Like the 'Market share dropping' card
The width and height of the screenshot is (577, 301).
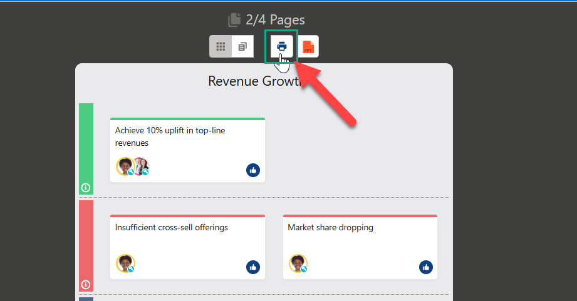[x=426, y=267]
